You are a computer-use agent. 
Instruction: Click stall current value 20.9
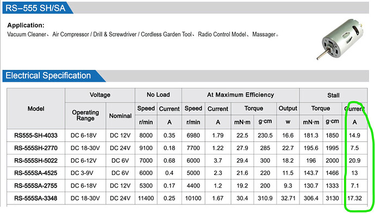pos(354,160)
